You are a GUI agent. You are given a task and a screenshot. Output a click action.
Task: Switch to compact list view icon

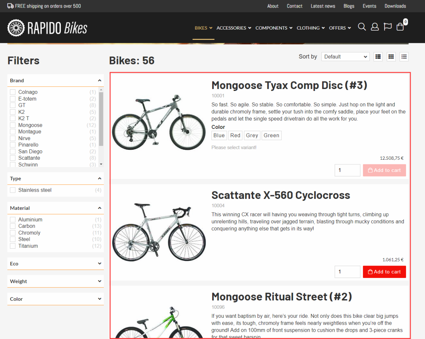pos(404,57)
